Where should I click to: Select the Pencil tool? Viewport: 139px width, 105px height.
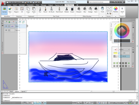coord(45,10)
